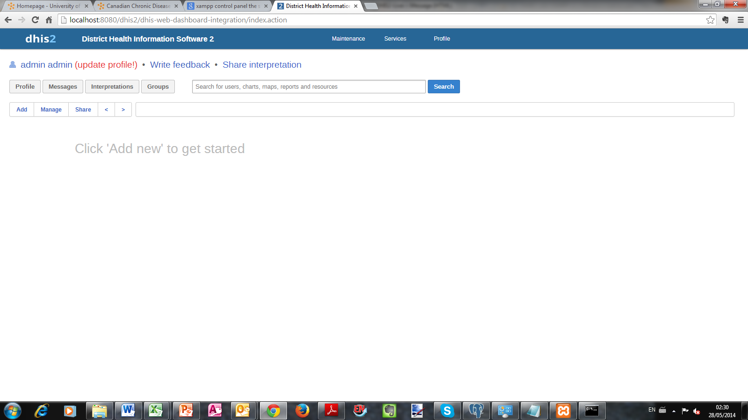Switch to Outlook in the taskbar
The image size is (748, 420).
(x=243, y=411)
